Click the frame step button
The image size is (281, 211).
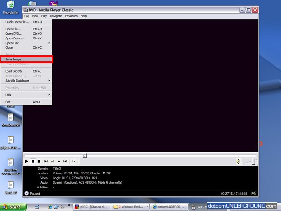coord(74,161)
